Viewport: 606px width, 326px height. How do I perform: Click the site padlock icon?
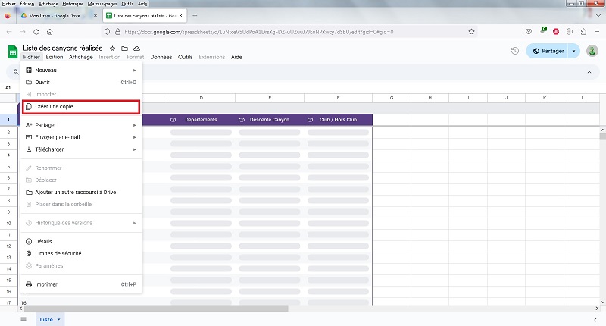117,32
